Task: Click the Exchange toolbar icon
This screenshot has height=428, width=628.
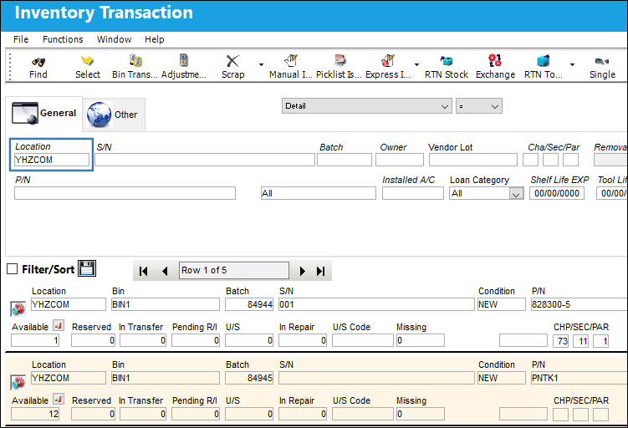Action: pos(495,60)
